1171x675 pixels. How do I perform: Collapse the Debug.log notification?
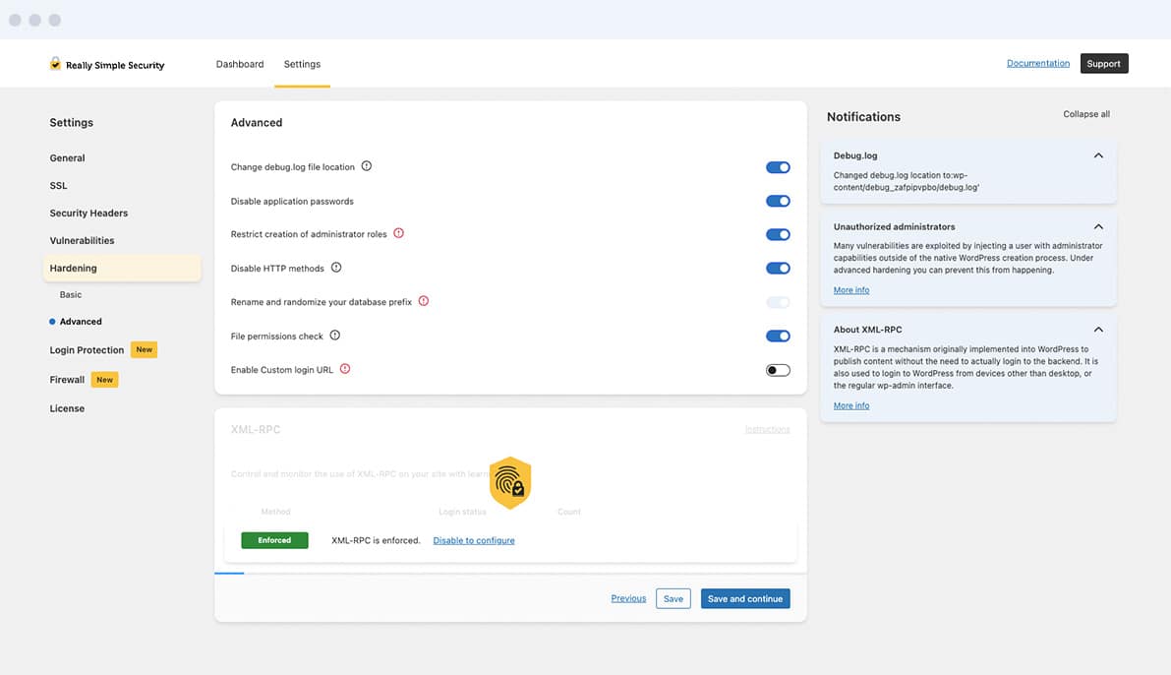click(x=1098, y=155)
